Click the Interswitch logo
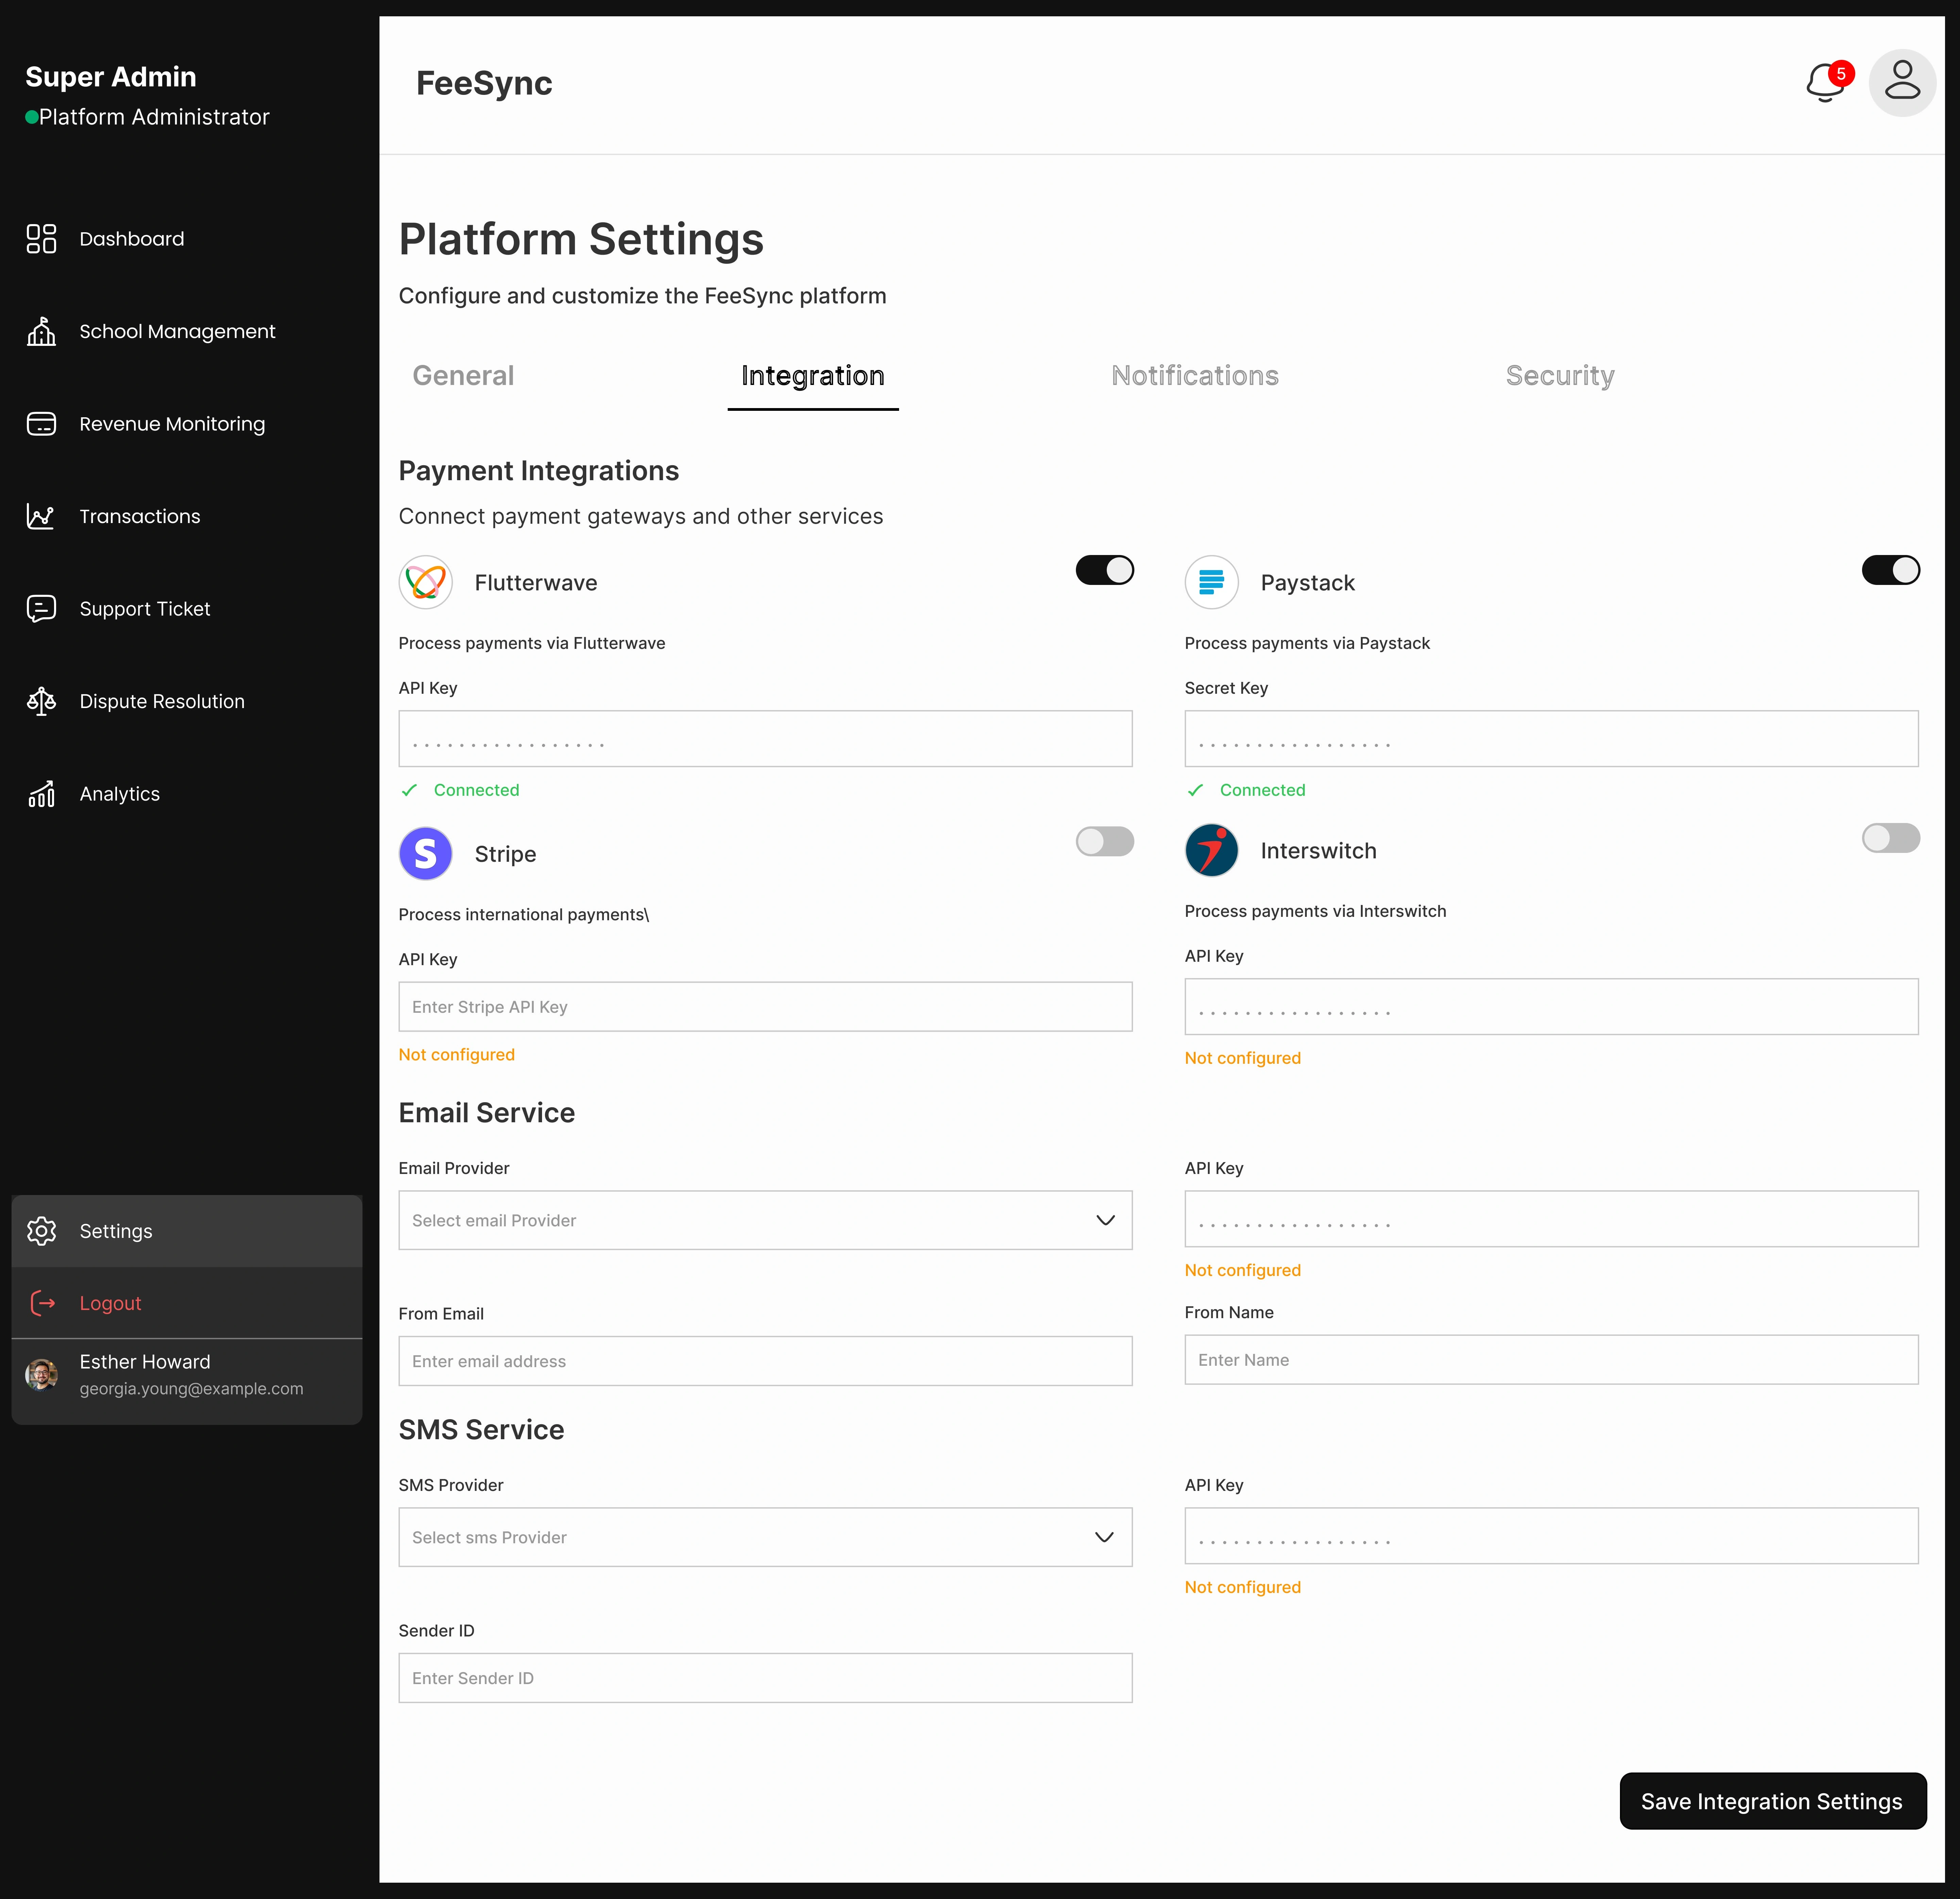This screenshot has height=1899, width=1960. 1212,850
